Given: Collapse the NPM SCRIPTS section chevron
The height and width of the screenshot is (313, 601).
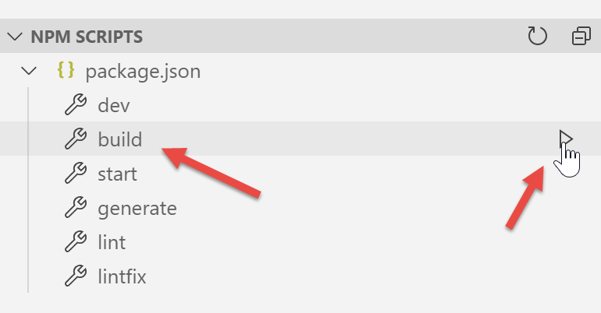Looking at the screenshot, I should [x=13, y=37].
